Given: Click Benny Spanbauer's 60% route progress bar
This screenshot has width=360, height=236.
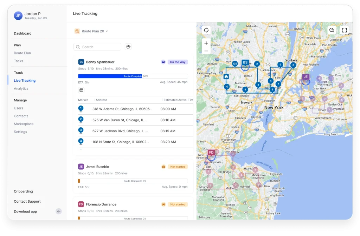Looking at the screenshot, I should tap(133, 76).
